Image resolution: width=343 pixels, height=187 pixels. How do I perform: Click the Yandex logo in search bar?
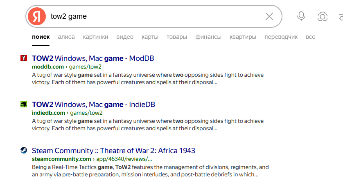[37, 16]
